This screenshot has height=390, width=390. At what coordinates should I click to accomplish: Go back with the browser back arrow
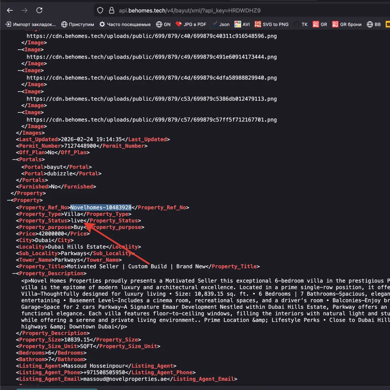pos(10,10)
